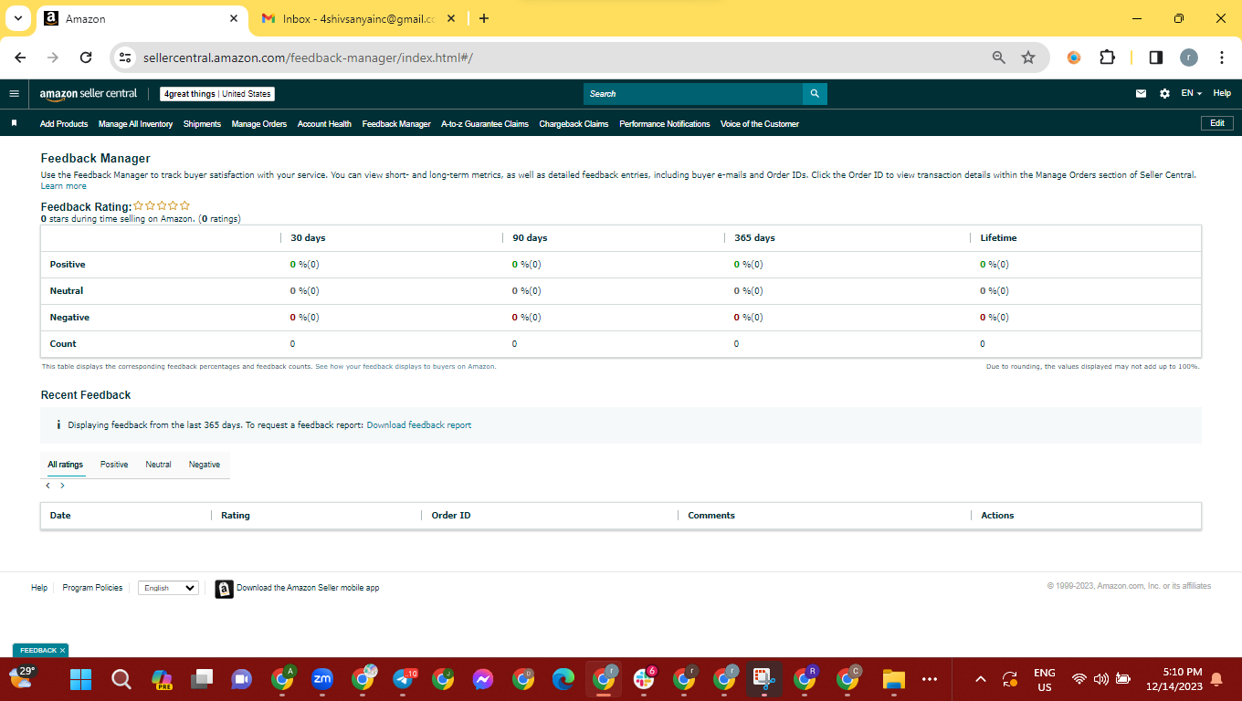
Task: Click the bookmark flag icon beside Add Products
Action: [15, 123]
